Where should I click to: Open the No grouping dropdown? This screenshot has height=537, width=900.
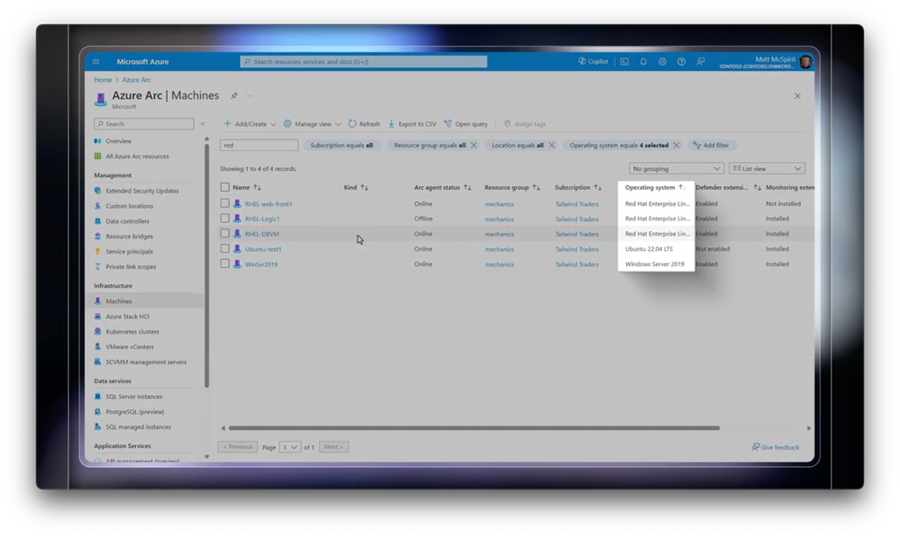click(x=677, y=168)
